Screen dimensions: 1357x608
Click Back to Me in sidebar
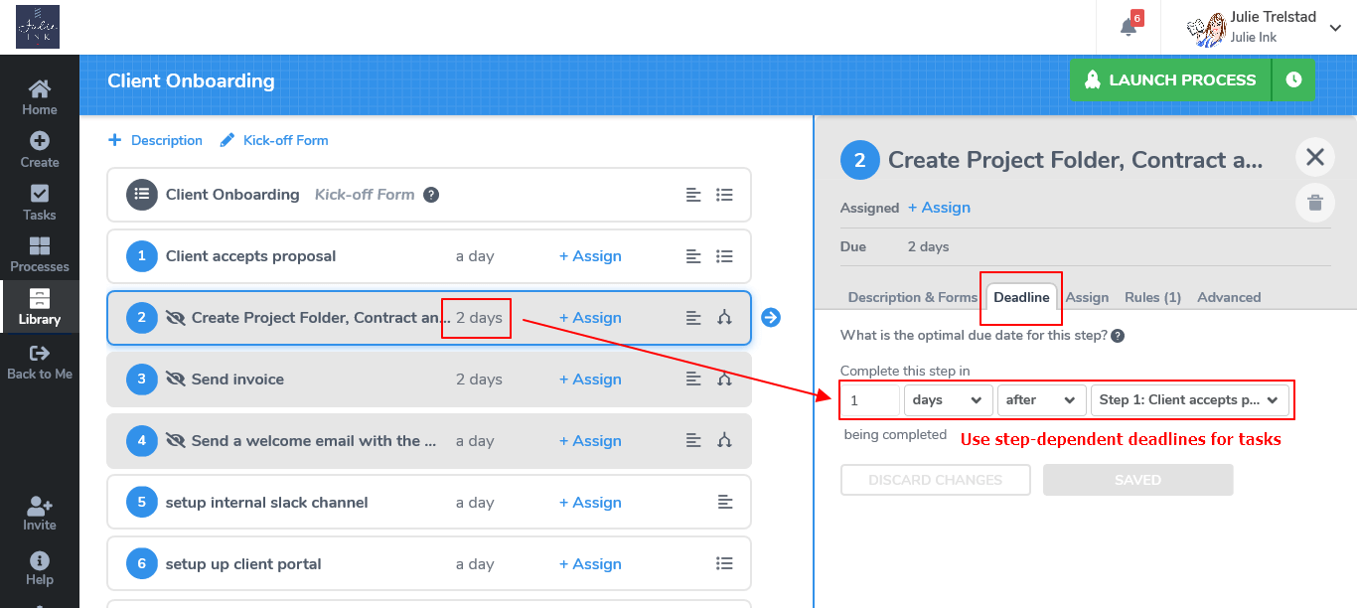point(40,362)
